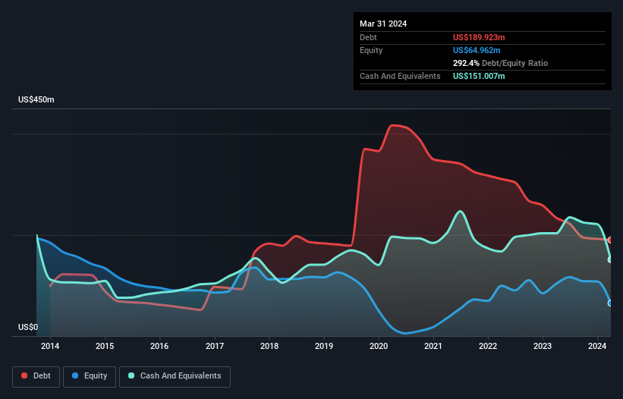Screen dimensions: 623x399
Task: Click the 2024 x-axis label
Action: (597, 346)
